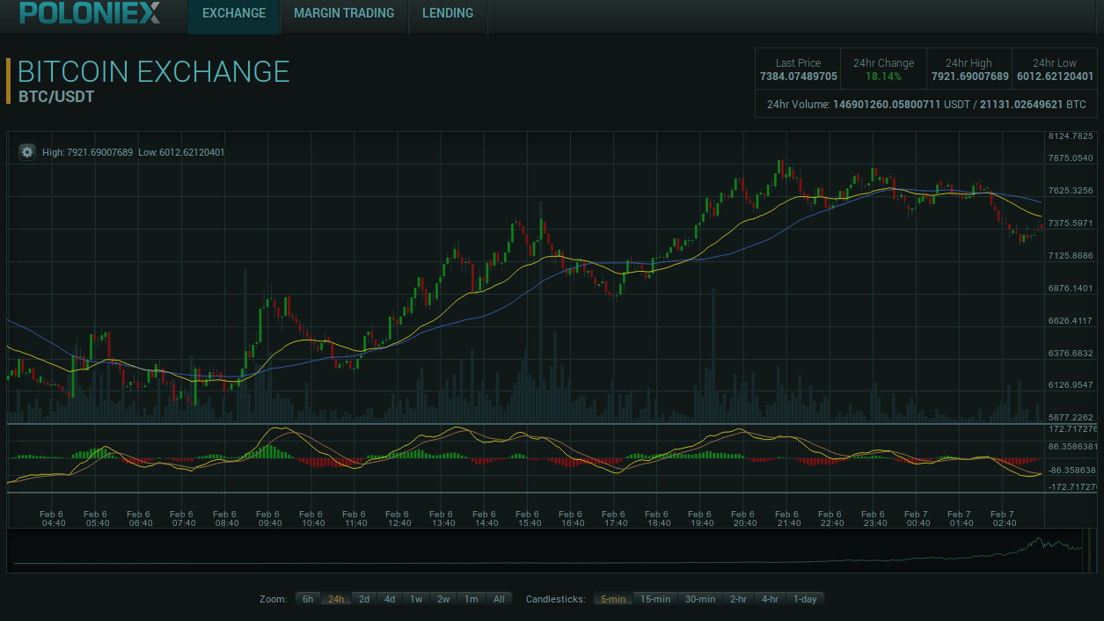Set chart zoom to 1w
Image resolution: width=1104 pixels, height=621 pixels.
(416, 599)
